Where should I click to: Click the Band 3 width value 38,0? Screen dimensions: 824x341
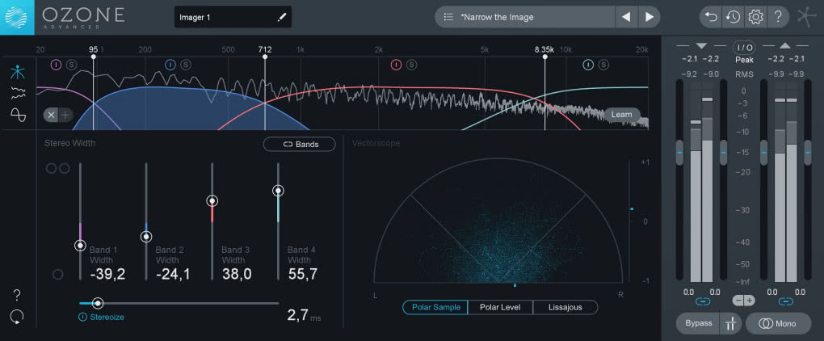click(237, 274)
